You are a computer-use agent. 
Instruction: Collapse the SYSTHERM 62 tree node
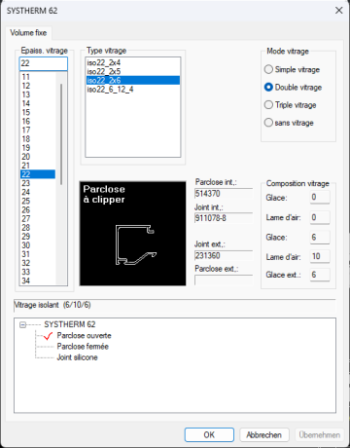[22, 324]
